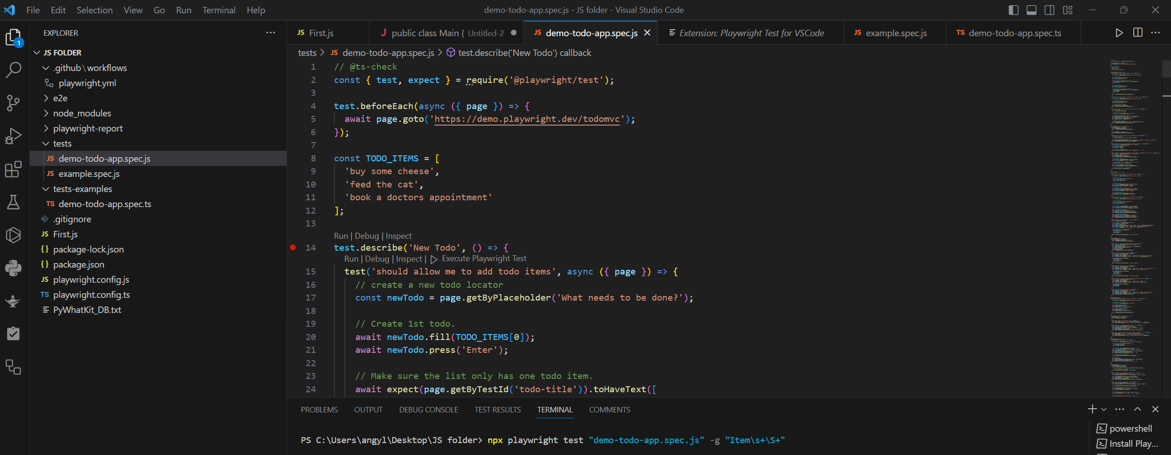Select the Run and Debug icon
1171x455 pixels.
pyautogui.click(x=13, y=136)
